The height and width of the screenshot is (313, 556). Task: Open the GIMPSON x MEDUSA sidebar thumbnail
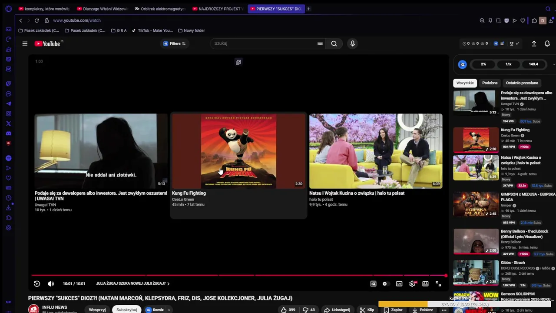(476, 204)
